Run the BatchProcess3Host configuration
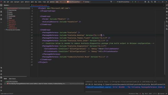Viewport: 168px width, 95px height. click(133, 2)
